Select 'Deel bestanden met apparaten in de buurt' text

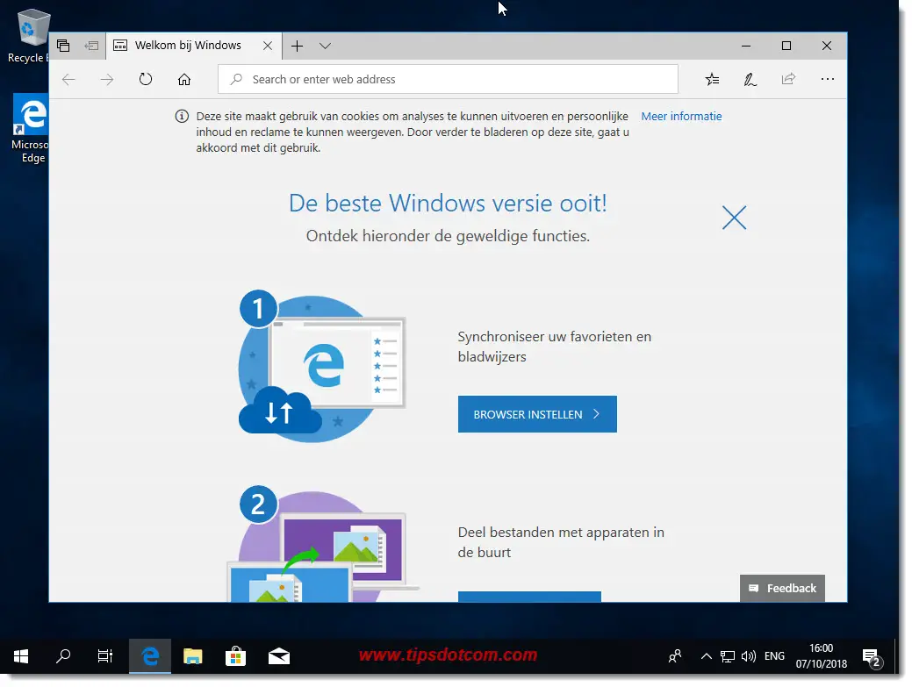561,542
